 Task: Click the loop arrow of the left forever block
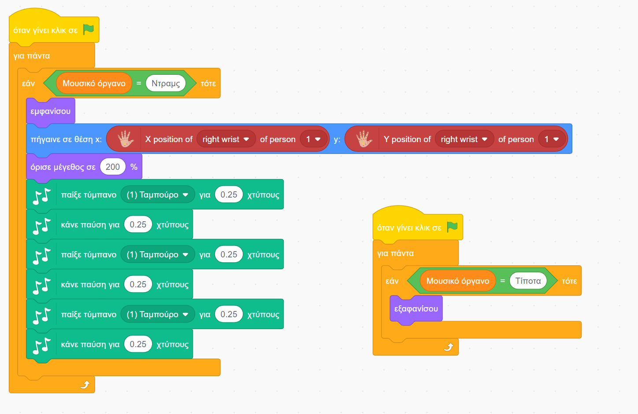(85, 385)
